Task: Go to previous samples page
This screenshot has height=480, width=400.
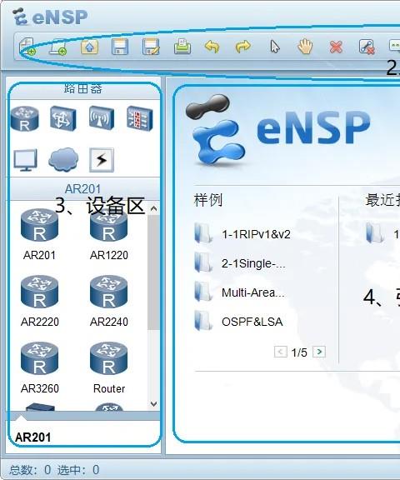Action: click(280, 352)
